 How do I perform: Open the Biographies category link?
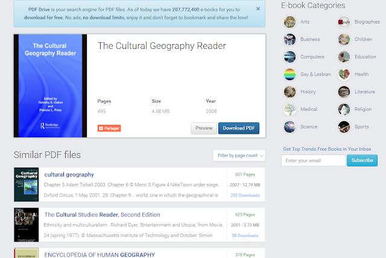[x=367, y=22]
